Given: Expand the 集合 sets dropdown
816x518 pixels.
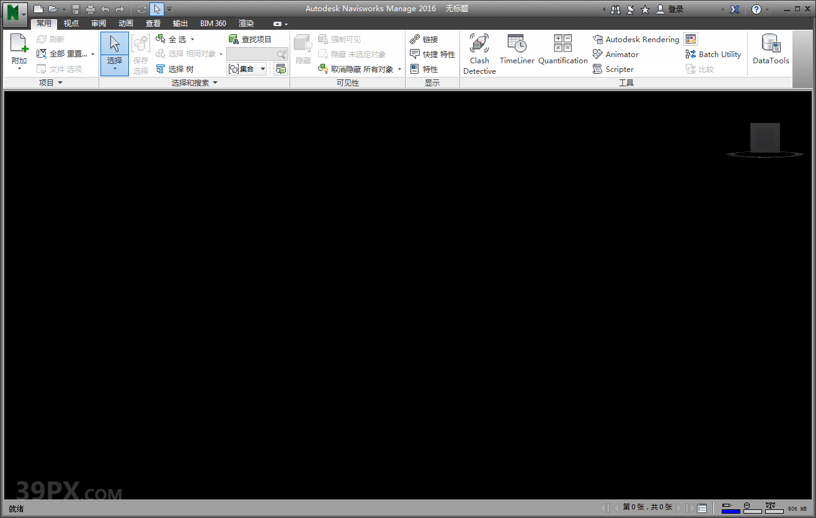Looking at the screenshot, I should tap(263, 69).
